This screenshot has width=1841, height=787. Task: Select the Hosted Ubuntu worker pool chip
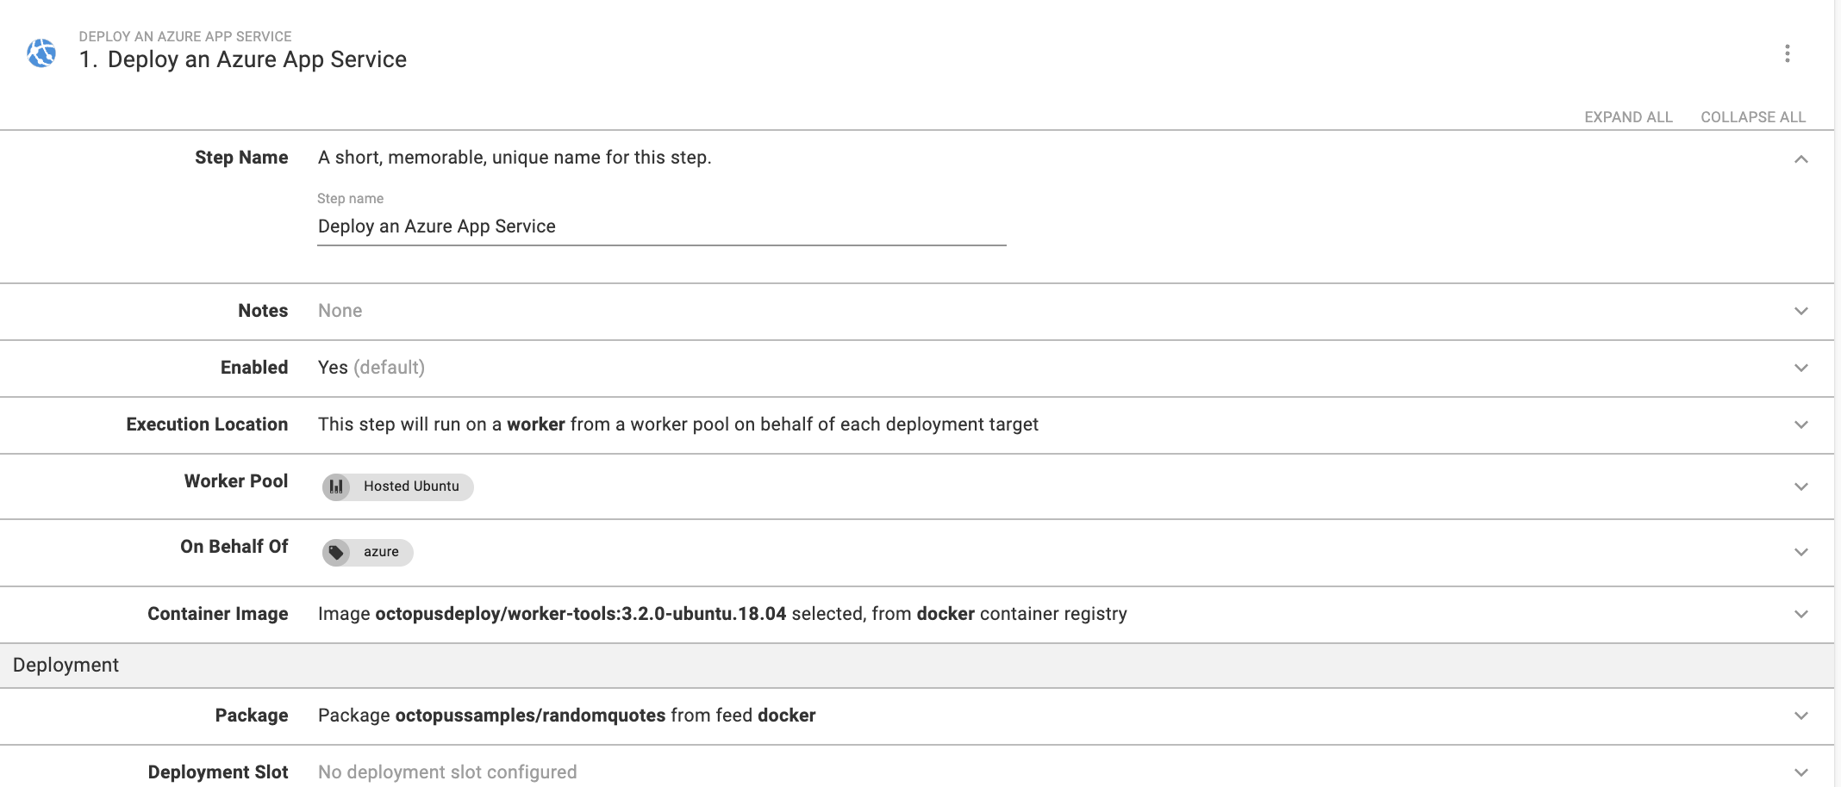[396, 486]
